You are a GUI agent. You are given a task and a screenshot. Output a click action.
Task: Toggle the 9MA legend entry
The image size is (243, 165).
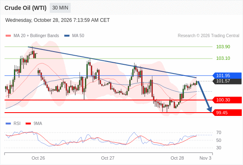(34, 124)
